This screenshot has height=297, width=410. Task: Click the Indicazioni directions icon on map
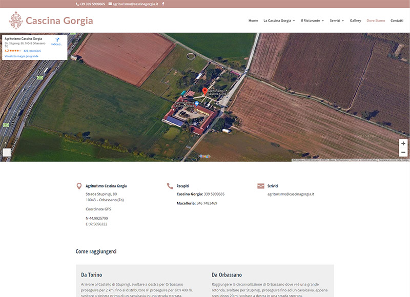point(57,40)
